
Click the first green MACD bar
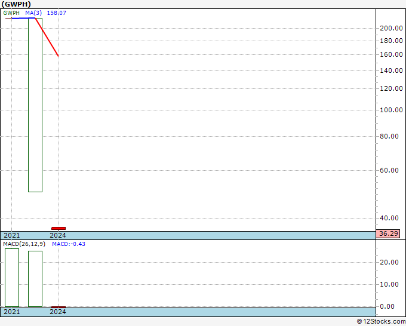tap(12, 278)
